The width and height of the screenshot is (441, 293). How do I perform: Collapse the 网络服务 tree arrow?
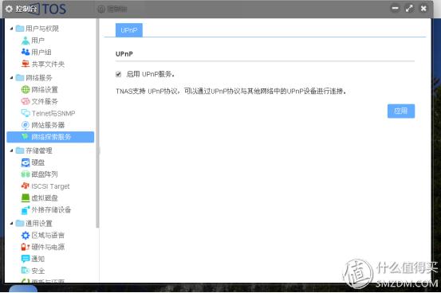click(11, 77)
